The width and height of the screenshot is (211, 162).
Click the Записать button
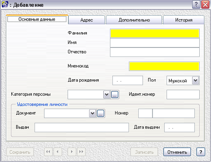pos(144,152)
